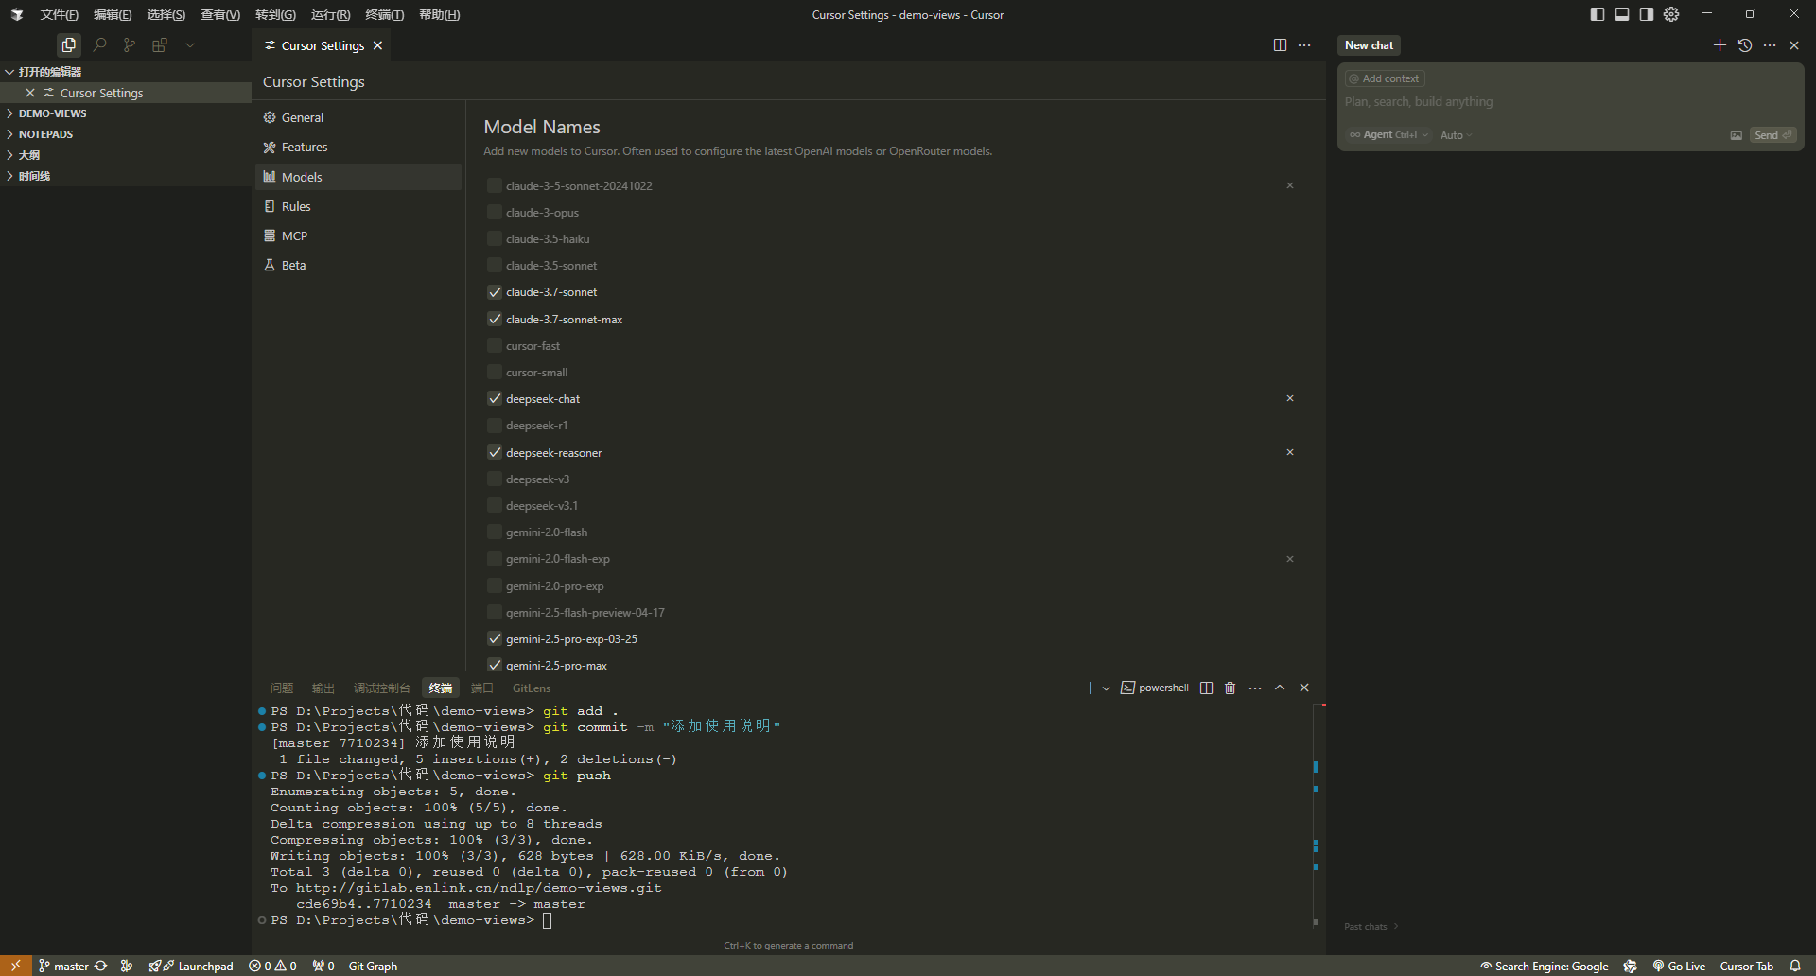This screenshot has width=1816, height=976.
Task: Delete the deepseek-chat model entry
Action: 1289,398
